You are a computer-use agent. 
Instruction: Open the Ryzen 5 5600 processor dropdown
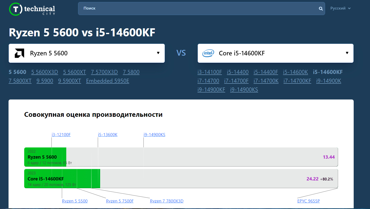pos(87,53)
